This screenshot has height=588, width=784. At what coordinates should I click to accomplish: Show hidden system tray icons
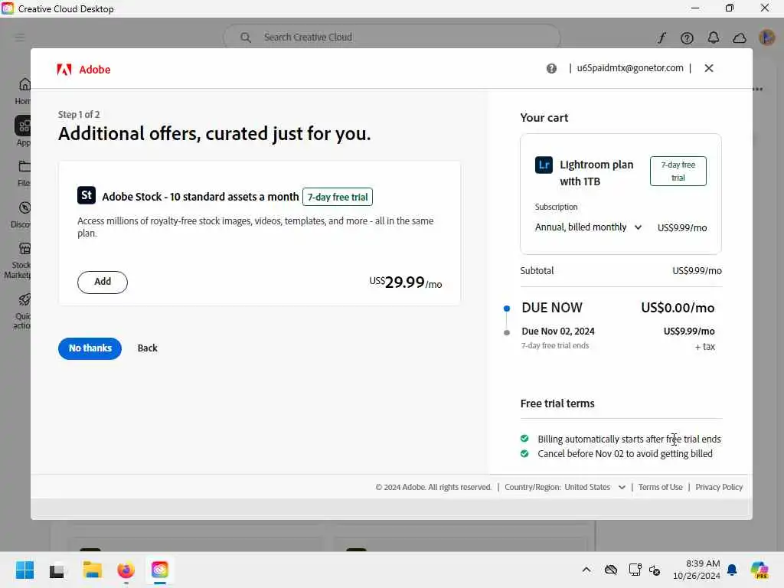(x=586, y=570)
